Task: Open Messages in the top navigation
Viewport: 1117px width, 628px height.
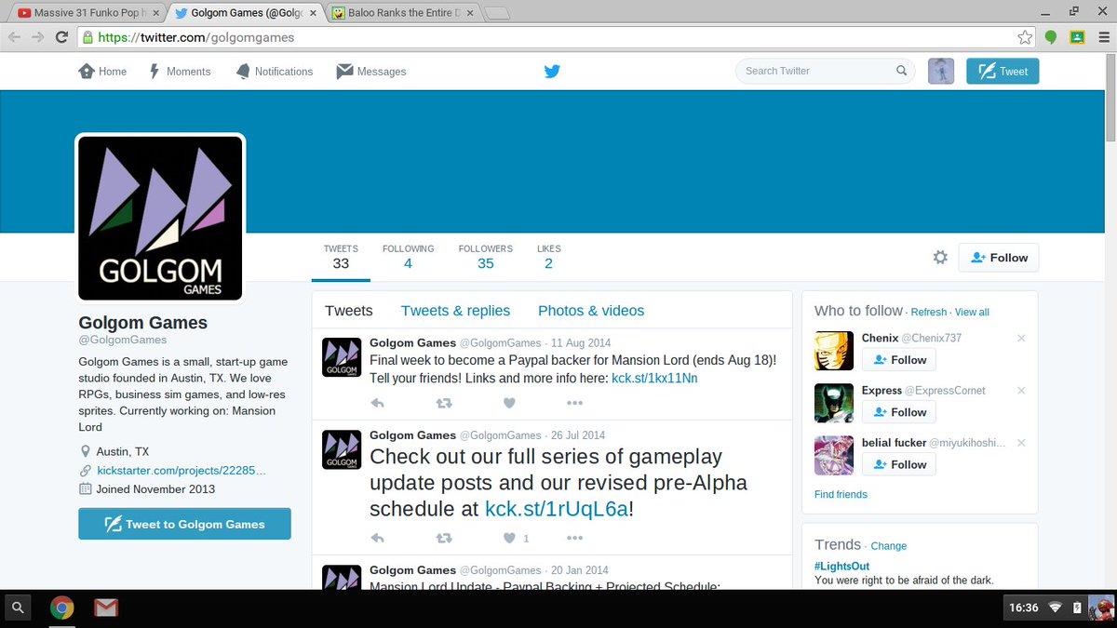Action: click(371, 71)
